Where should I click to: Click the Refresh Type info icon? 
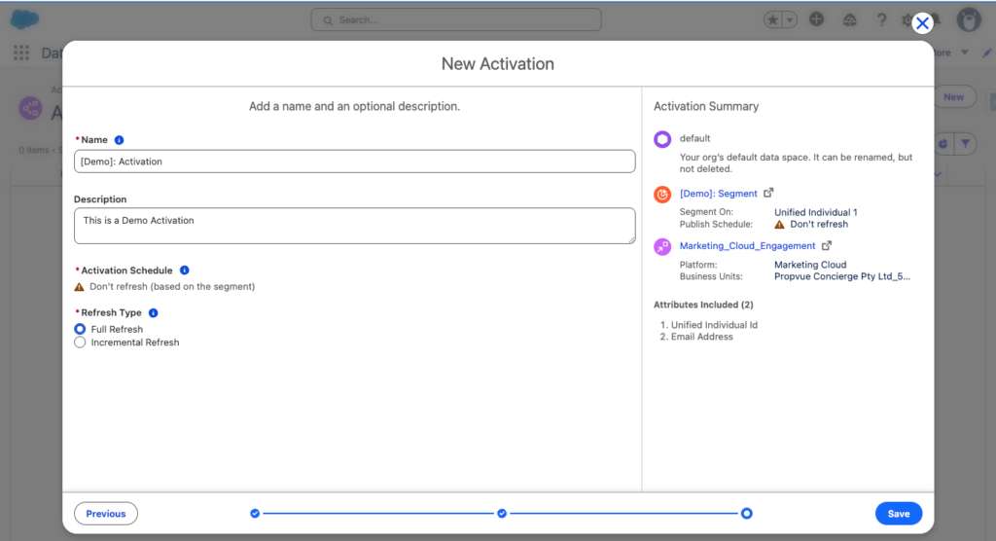[154, 313]
